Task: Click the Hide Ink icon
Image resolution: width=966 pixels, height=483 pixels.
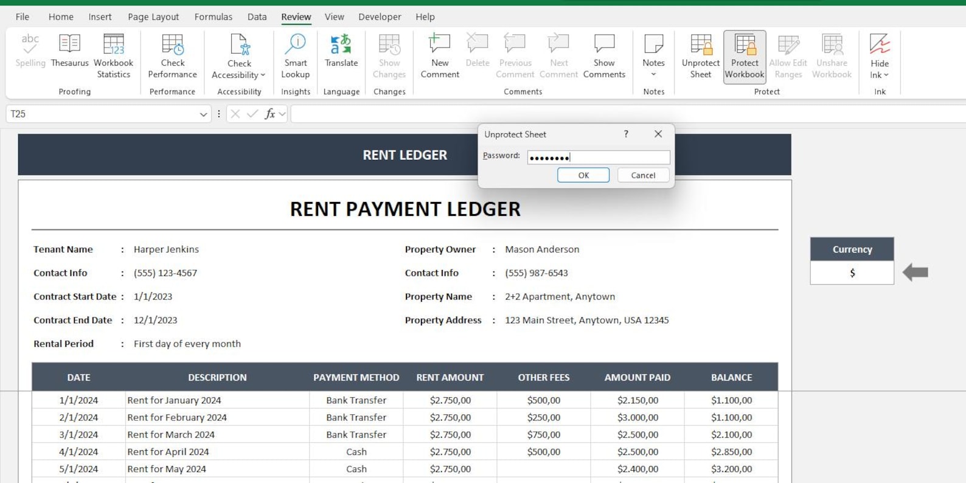Action: pos(880,44)
